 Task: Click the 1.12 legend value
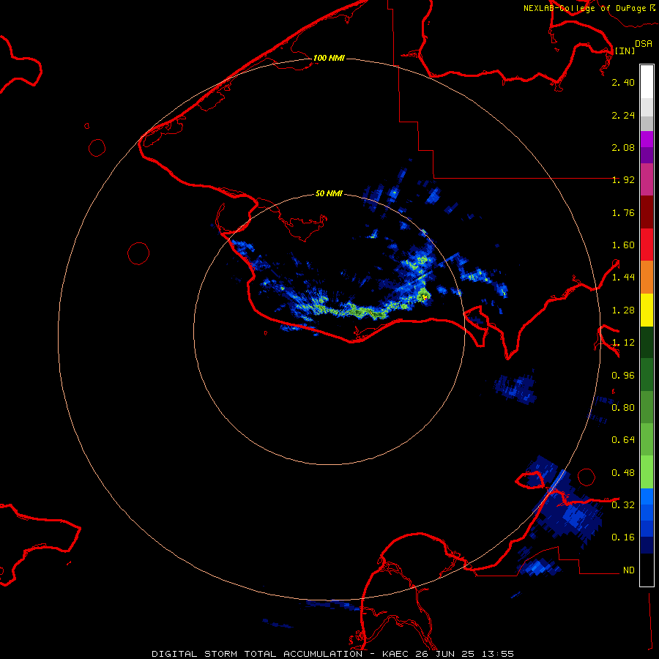click(623, 343)
